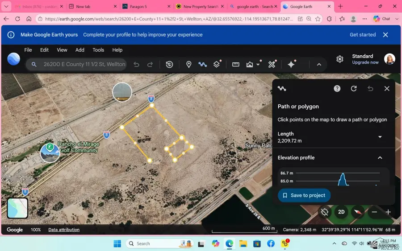The image size is (402, 251).
Task: Add a placemark pin
Action: pyautogui.click(x=188, y=65)
